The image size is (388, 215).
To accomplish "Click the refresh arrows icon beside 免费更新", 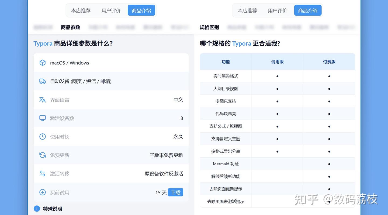I will [x=43, y=155].
